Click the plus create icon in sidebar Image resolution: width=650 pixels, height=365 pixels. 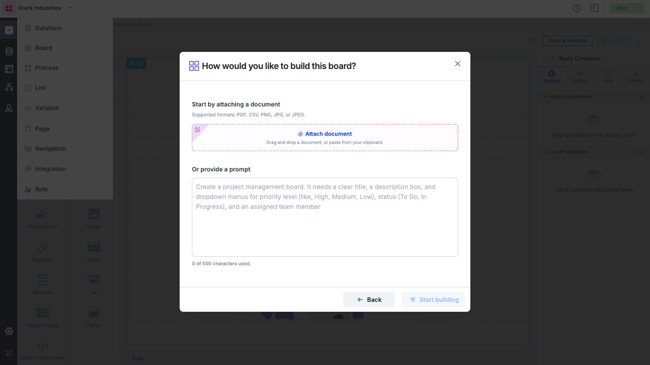pyautogui.click(x=9, y=30)
